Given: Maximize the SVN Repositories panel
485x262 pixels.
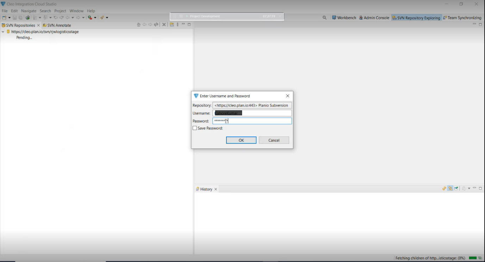Looking at the screenshot, I should [189, 24].
